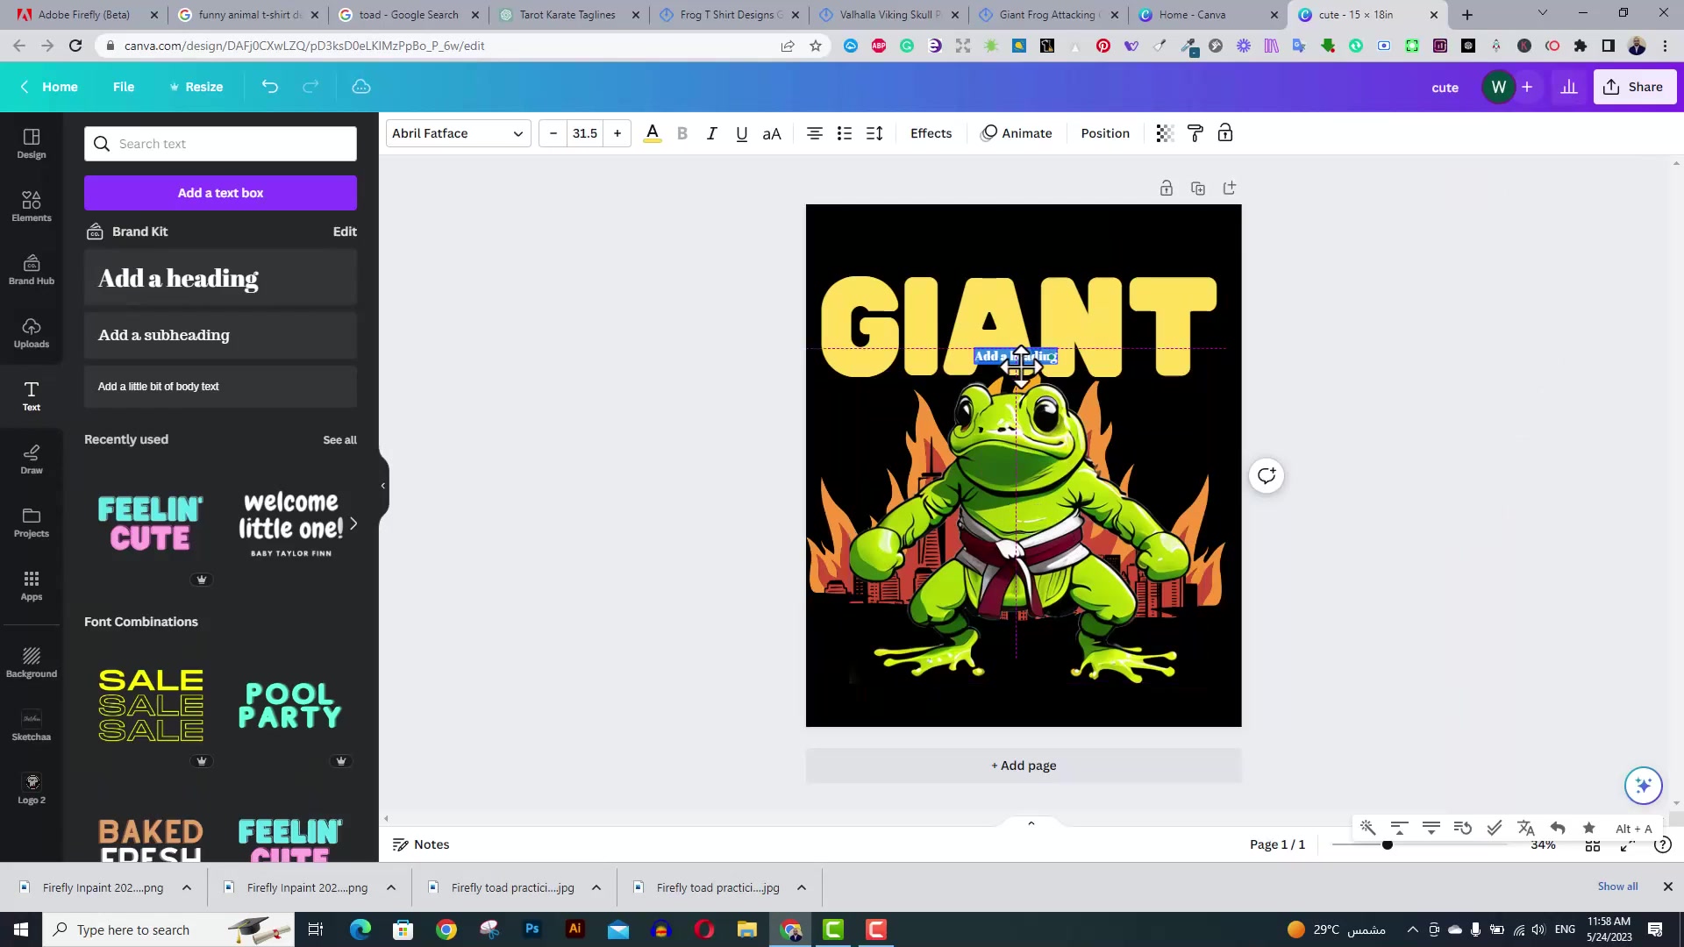
Task: Open grid view icon in bottom bar
Action: coord(1593,844)
